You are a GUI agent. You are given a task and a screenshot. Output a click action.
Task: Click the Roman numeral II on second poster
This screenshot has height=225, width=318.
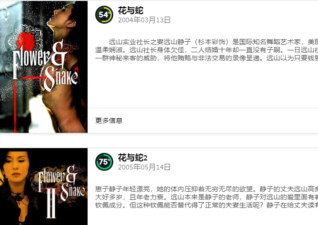coord(51,204)
